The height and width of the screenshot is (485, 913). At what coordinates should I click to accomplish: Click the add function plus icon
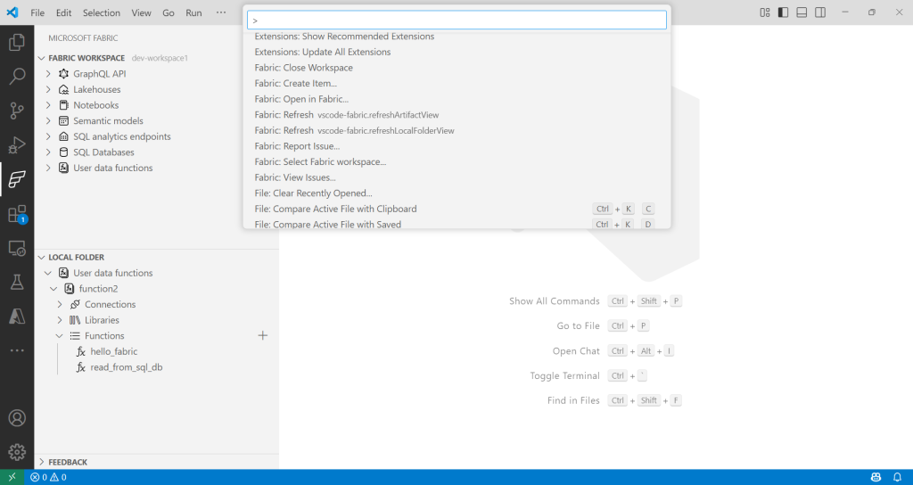coord(263,335)
